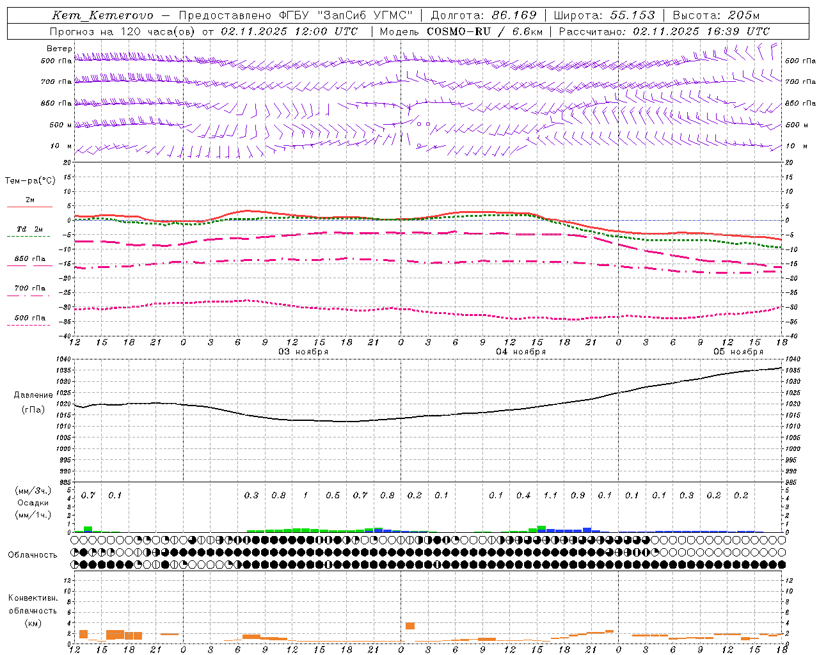Click the Kem_Kemerovo station title
Image resolution: width=819 pixels, height=655 pixels.
[102, 15]
